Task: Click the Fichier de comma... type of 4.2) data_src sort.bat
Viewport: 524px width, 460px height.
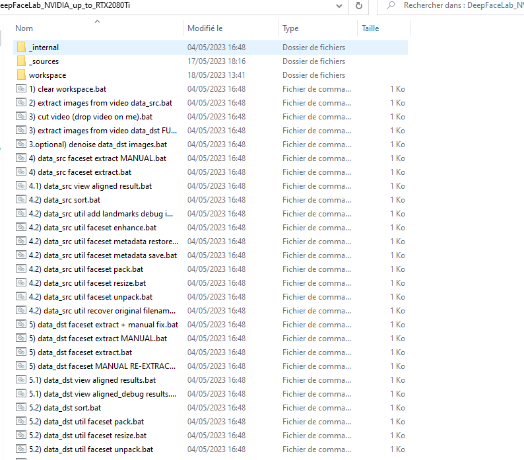Action: [x=317, y=199]
